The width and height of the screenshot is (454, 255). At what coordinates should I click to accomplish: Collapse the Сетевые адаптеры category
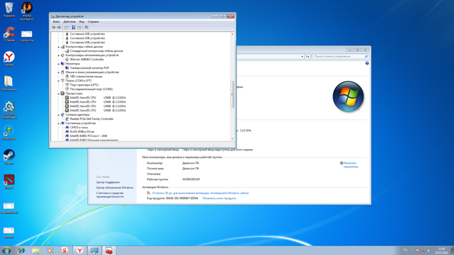click(x=58, y=115)
